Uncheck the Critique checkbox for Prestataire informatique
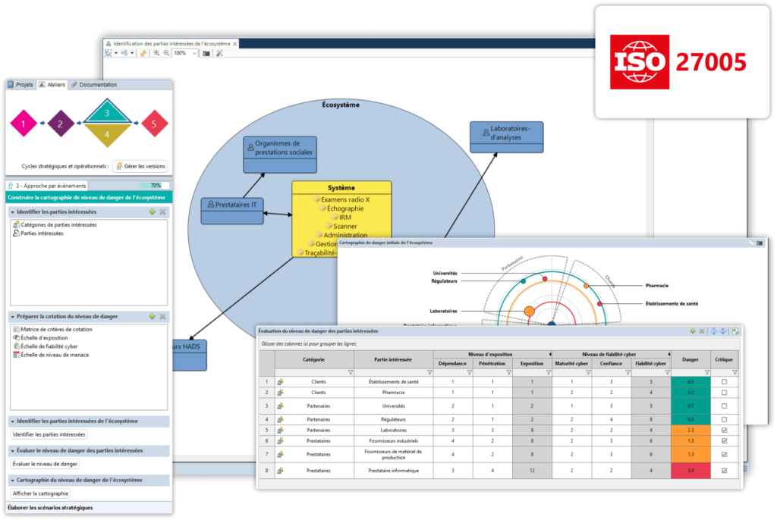Image resolution: width=777 pixels, height=520 pixels. point(724,471)
